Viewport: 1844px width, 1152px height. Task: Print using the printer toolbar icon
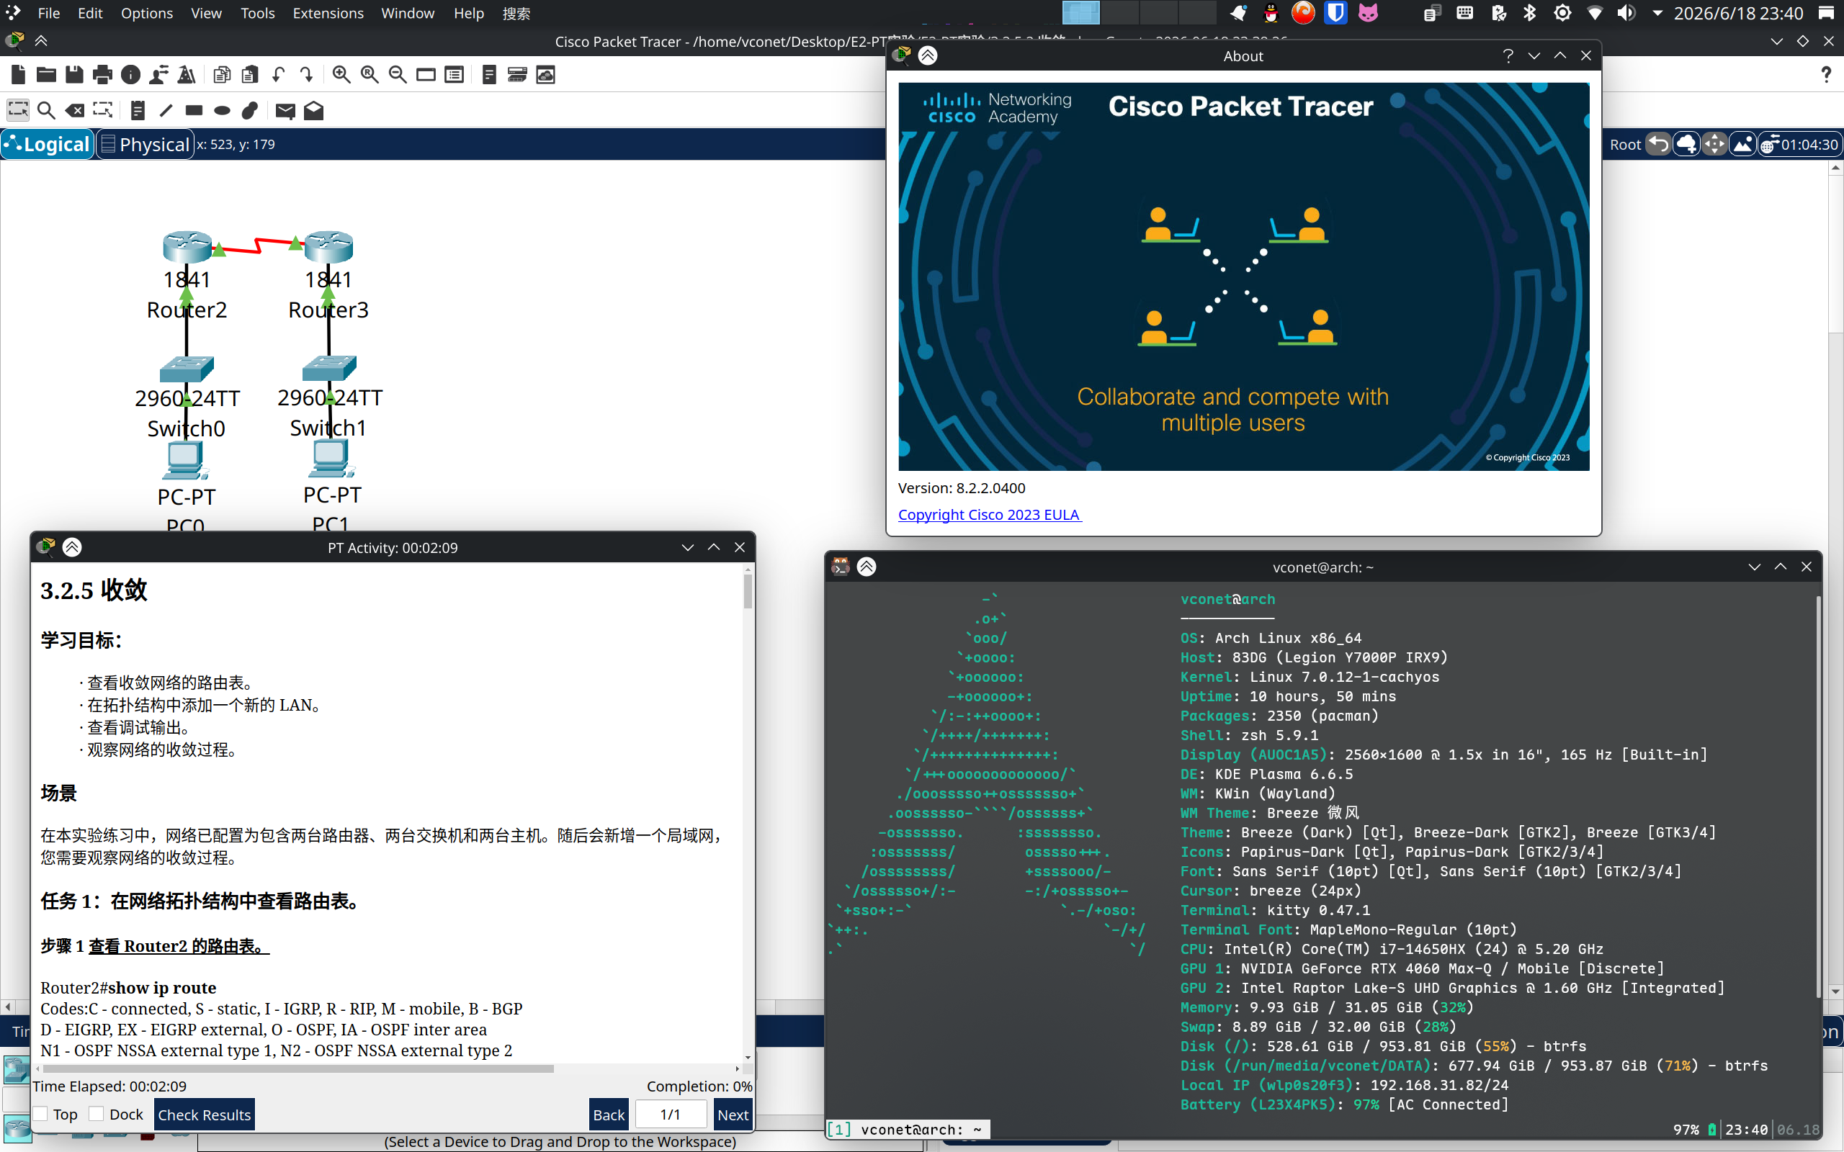103,75
